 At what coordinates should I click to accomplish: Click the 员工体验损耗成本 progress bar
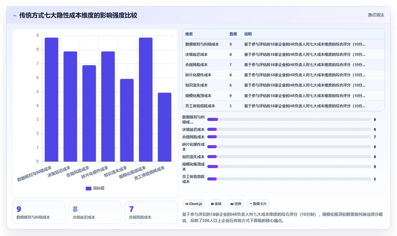(x=289, y=179)
